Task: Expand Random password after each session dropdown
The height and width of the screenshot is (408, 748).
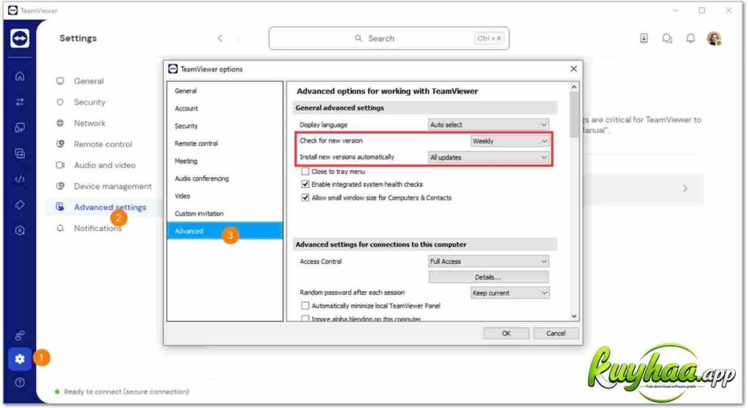Action: (x=510, y=293)
